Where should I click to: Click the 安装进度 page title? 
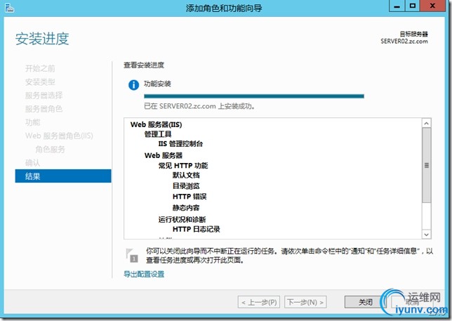[x=42, y=39]
